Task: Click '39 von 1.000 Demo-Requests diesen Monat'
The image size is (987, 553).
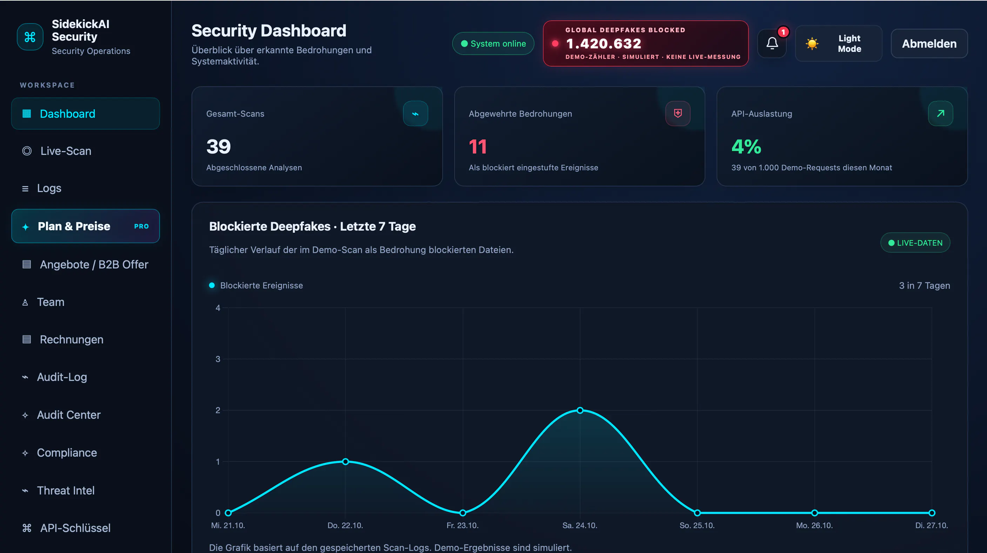Action: 812,168
